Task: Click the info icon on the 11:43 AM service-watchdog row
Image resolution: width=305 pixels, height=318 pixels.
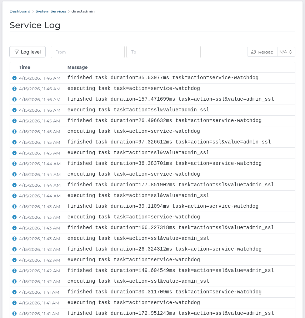Action: pyautogui.click(x=15, y=206)
